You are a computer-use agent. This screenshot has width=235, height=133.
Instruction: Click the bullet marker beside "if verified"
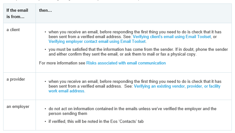(45, 121)
